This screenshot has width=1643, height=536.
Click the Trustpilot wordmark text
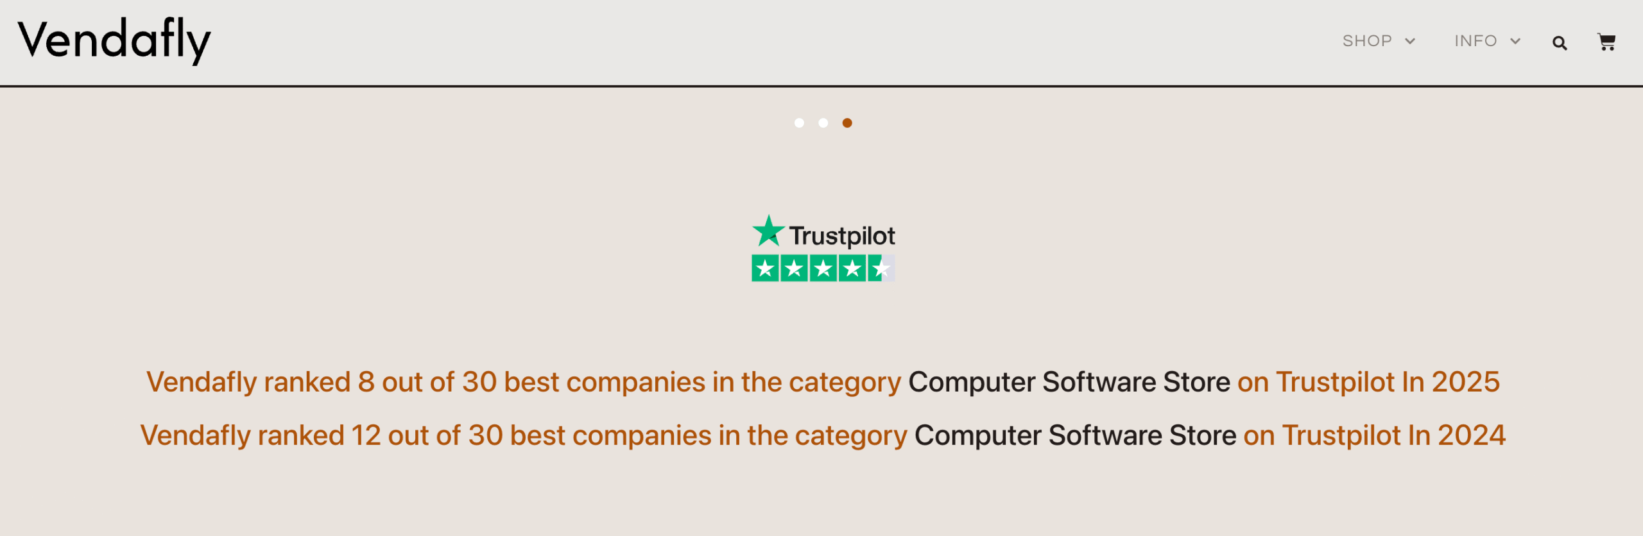point(842,236)
